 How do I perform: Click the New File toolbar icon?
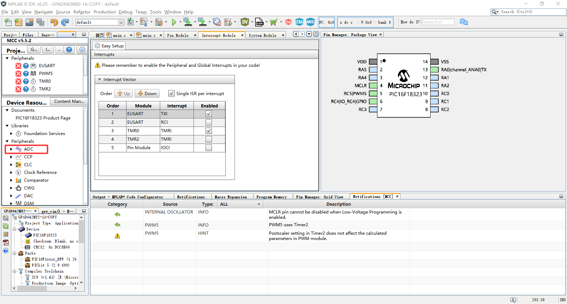8,22
